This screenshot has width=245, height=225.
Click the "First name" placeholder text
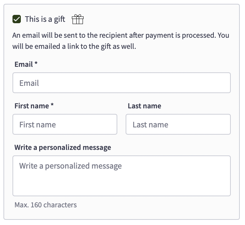(37, 125)
